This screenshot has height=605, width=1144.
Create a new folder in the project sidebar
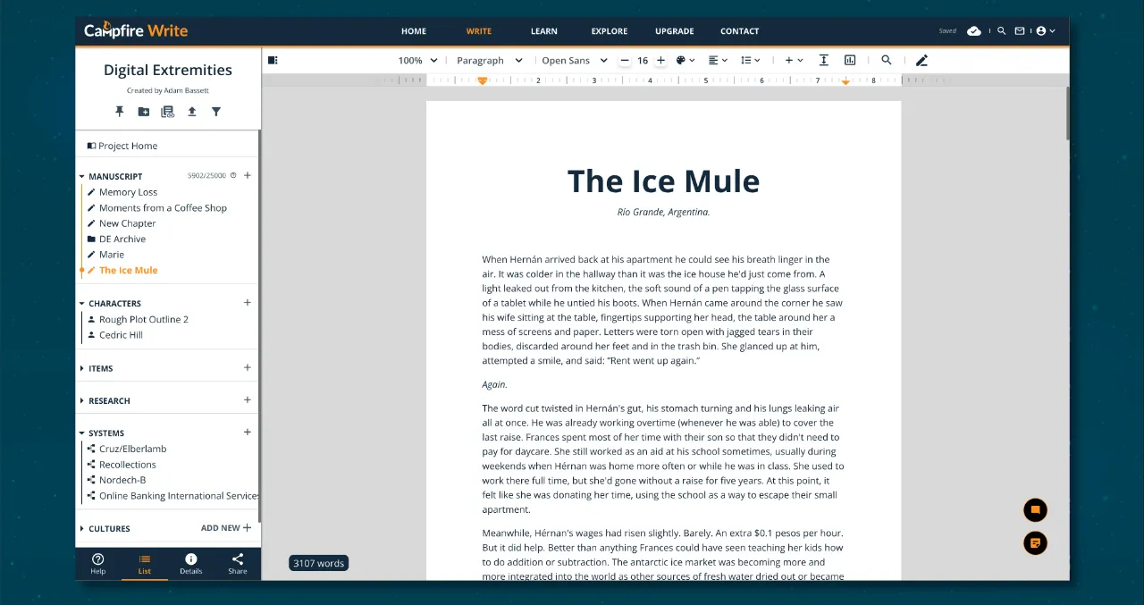[143, 112]
